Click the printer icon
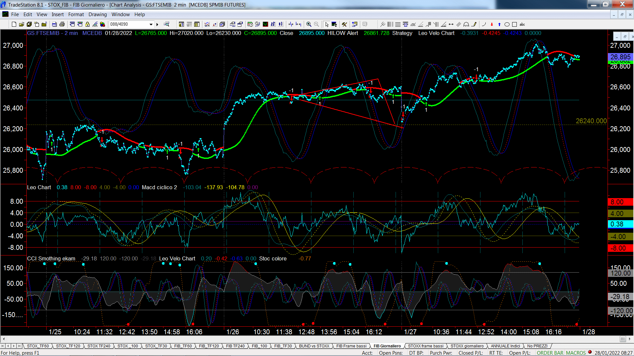The height and width of the screenshot is (356, 634). point(62,24)
